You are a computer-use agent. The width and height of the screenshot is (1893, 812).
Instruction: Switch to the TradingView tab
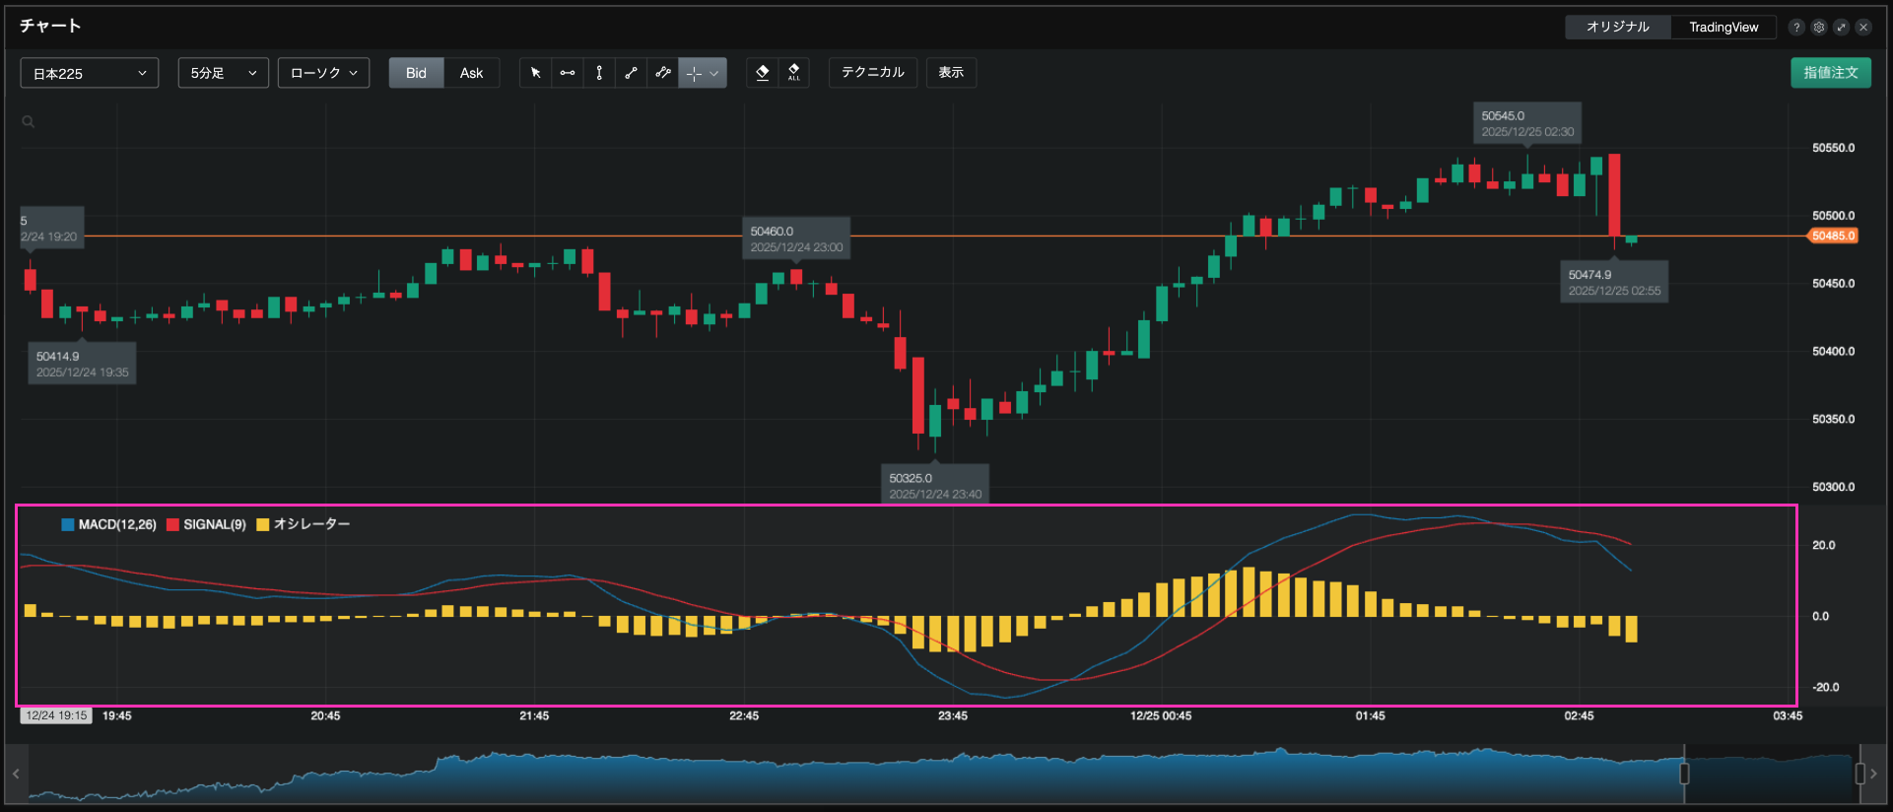(x=1723, y=28)
